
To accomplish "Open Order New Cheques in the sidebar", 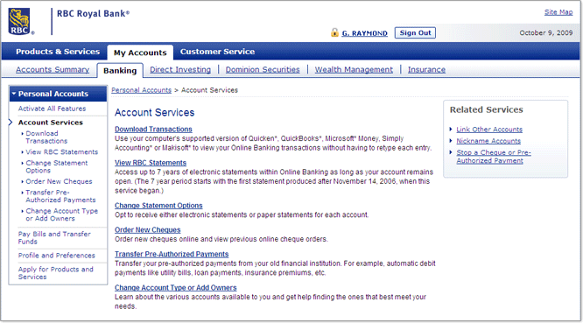I will tap(59, 181).
